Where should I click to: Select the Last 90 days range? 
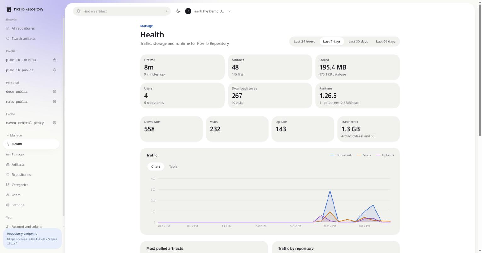pyautogui.click(x=386, y=42)
